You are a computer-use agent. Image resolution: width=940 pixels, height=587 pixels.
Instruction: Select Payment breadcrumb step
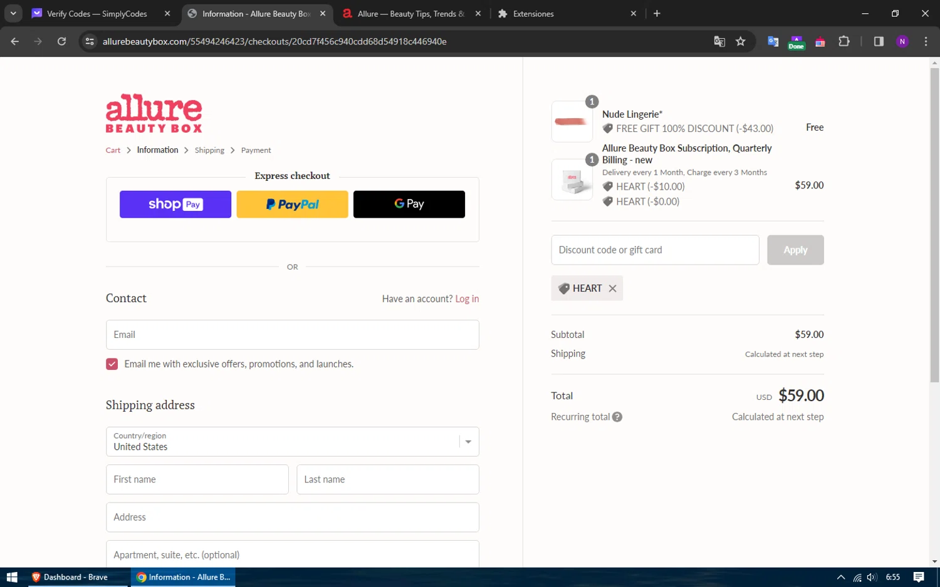click(x=256, y=150)
